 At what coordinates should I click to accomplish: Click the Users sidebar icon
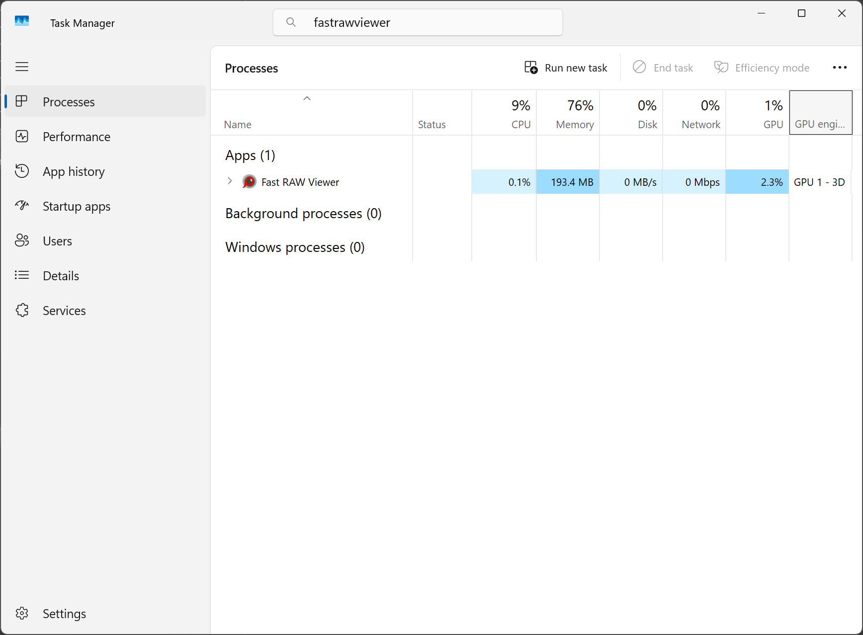[22, 240]
